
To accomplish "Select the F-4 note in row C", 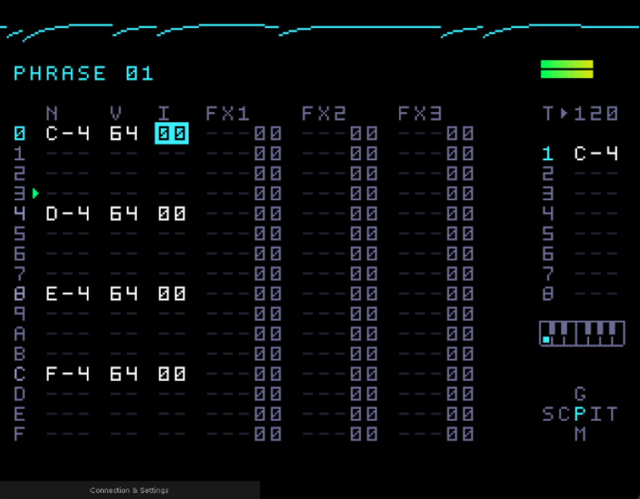I will pyautogui.click(x=67, y=374).
